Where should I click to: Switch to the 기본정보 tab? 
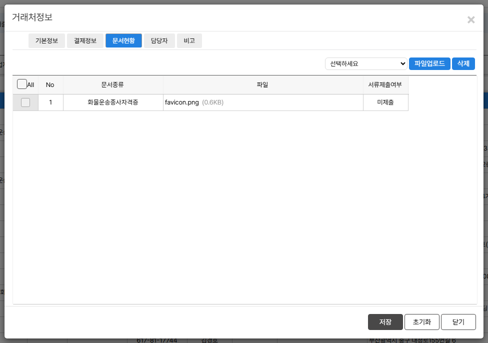point(46,41)
